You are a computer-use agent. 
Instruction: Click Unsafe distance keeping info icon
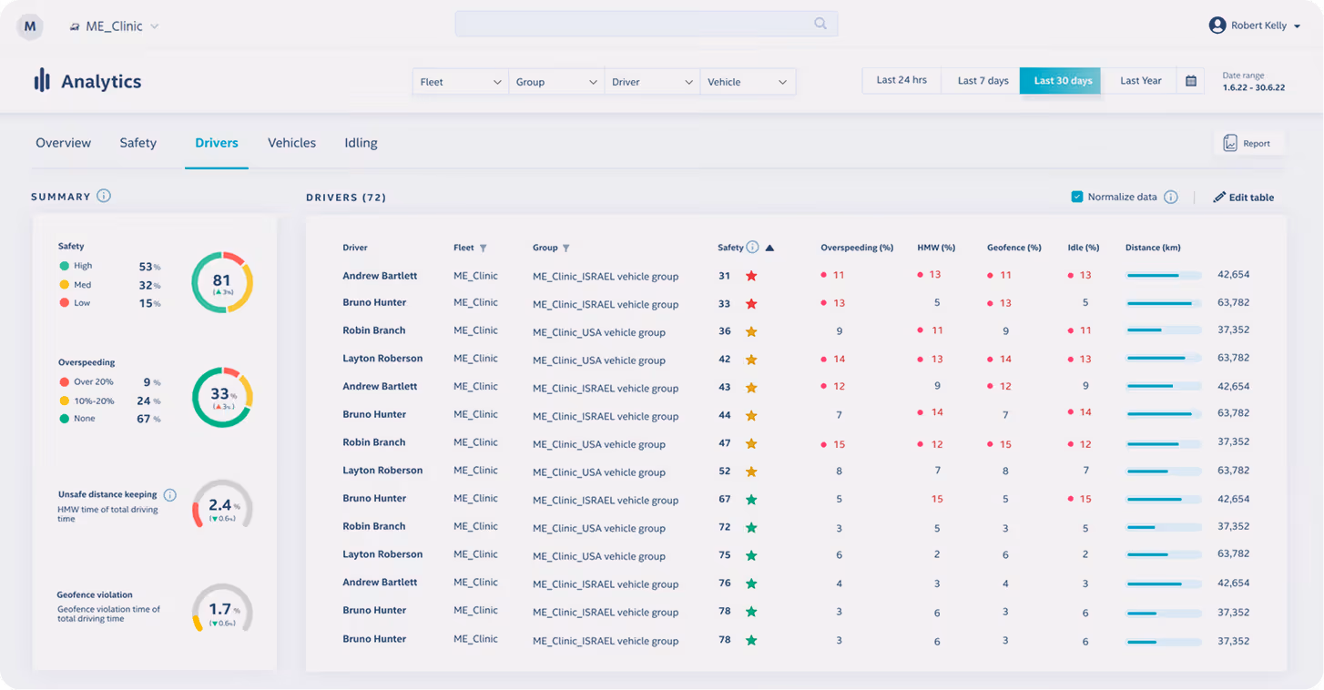[170, 495]
